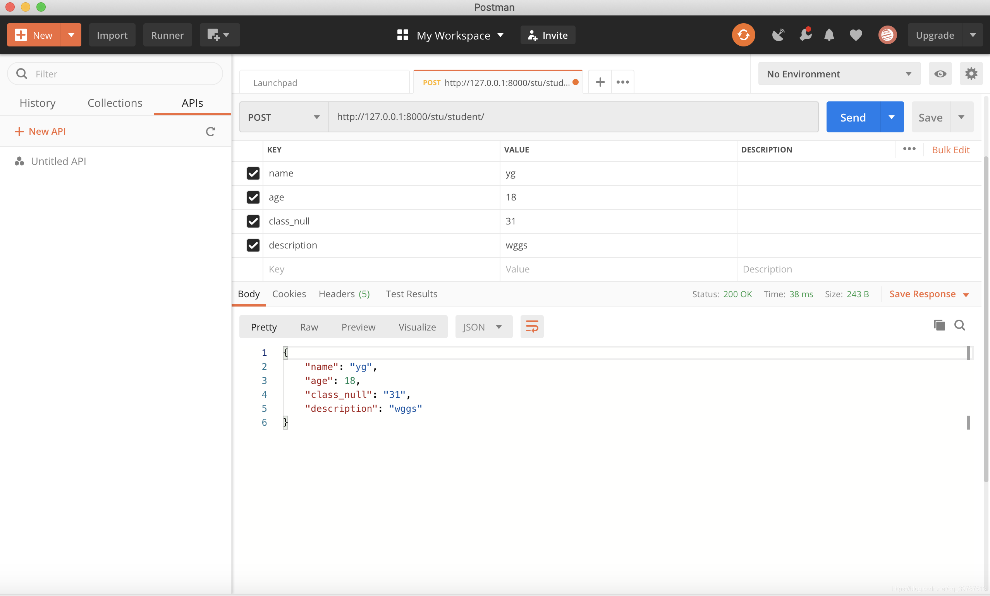Switch to the Cookies tab

point(289,294)
